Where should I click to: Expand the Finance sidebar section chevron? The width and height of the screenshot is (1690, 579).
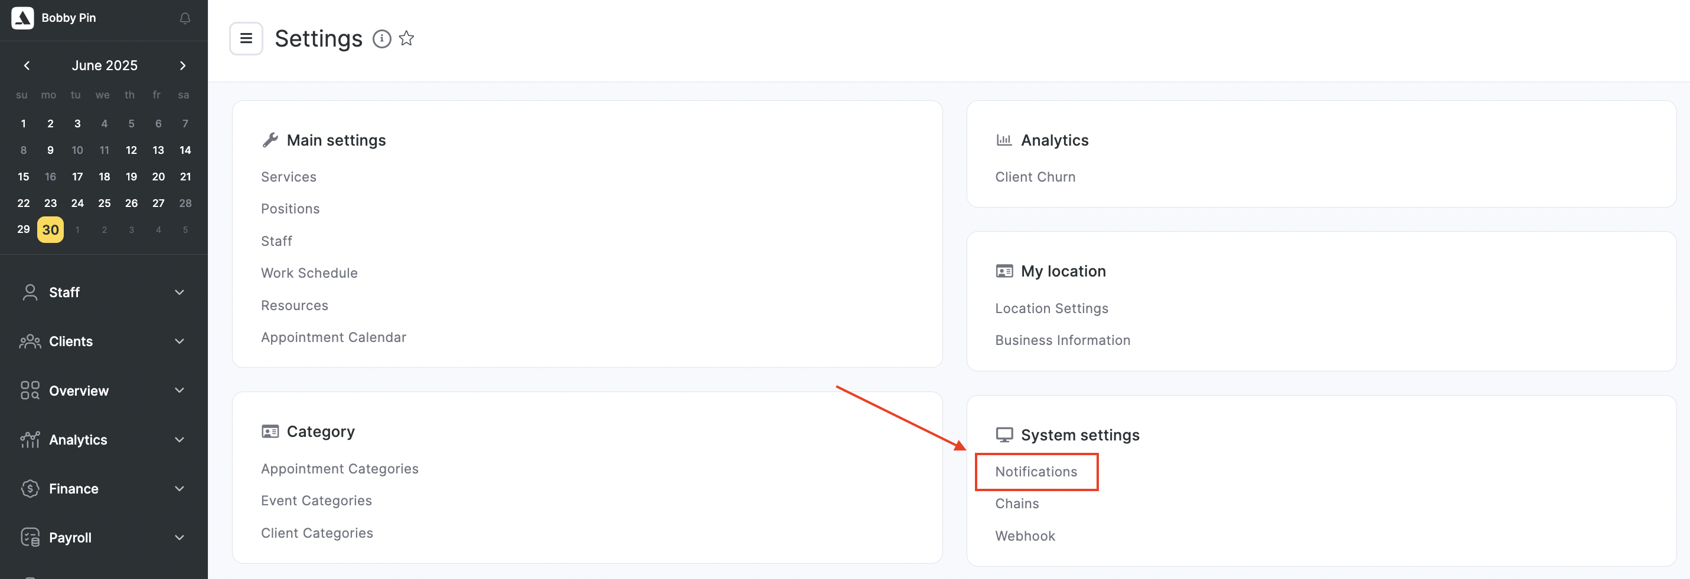click(179, 489)
